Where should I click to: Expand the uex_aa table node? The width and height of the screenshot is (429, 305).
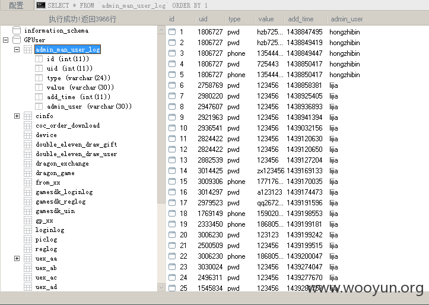[17, 259]
